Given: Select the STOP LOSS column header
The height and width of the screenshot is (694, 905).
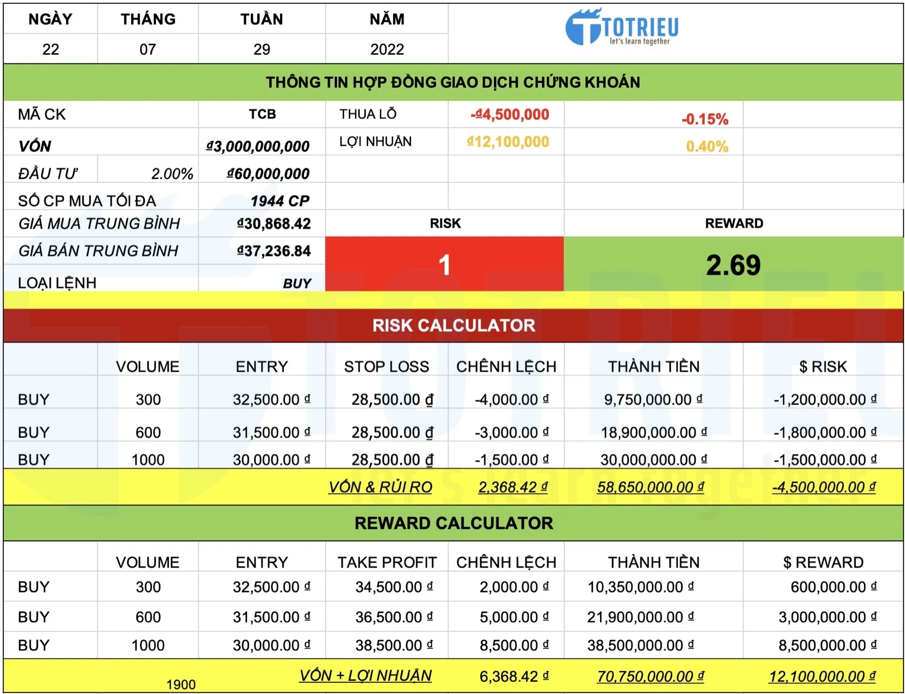Looking at the screenshot, I should pyautogui.click(x=386, y=366).
